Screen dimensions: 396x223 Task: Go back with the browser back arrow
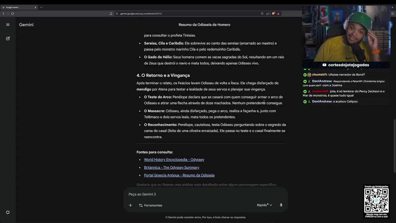(3, 14)
